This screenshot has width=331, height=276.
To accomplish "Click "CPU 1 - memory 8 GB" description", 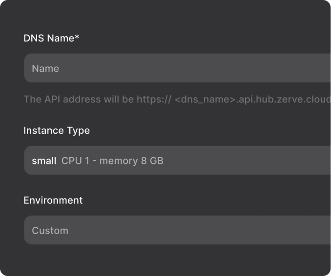I will coord(112,161).
